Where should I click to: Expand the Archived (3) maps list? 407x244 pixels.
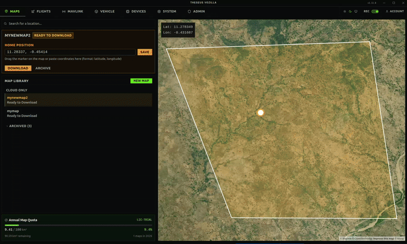tap(20, 126)
